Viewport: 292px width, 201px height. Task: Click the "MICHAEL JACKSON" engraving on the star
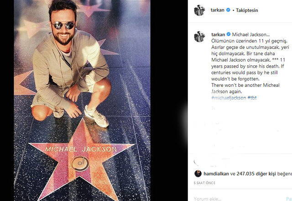pos(81,149)
